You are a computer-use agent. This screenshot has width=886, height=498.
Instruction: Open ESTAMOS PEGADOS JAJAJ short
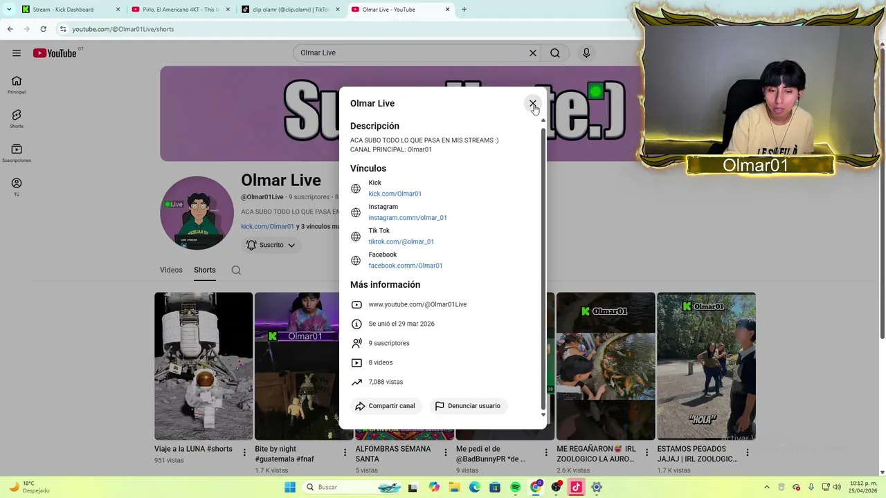click(x=706, y=366)
